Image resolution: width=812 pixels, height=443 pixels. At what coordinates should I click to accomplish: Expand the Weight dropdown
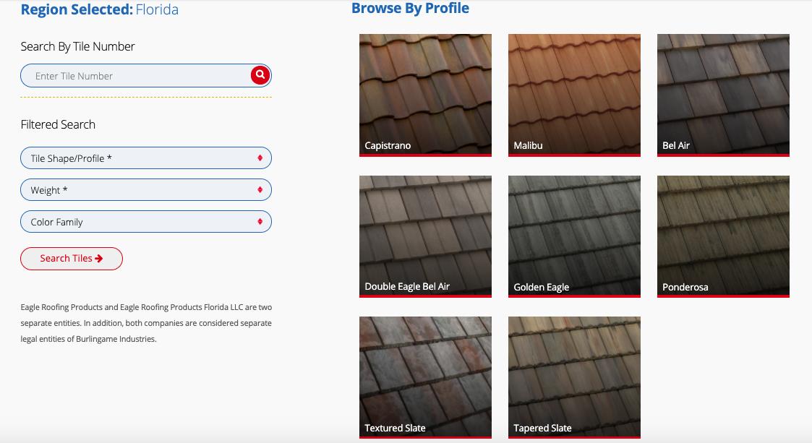145,190
